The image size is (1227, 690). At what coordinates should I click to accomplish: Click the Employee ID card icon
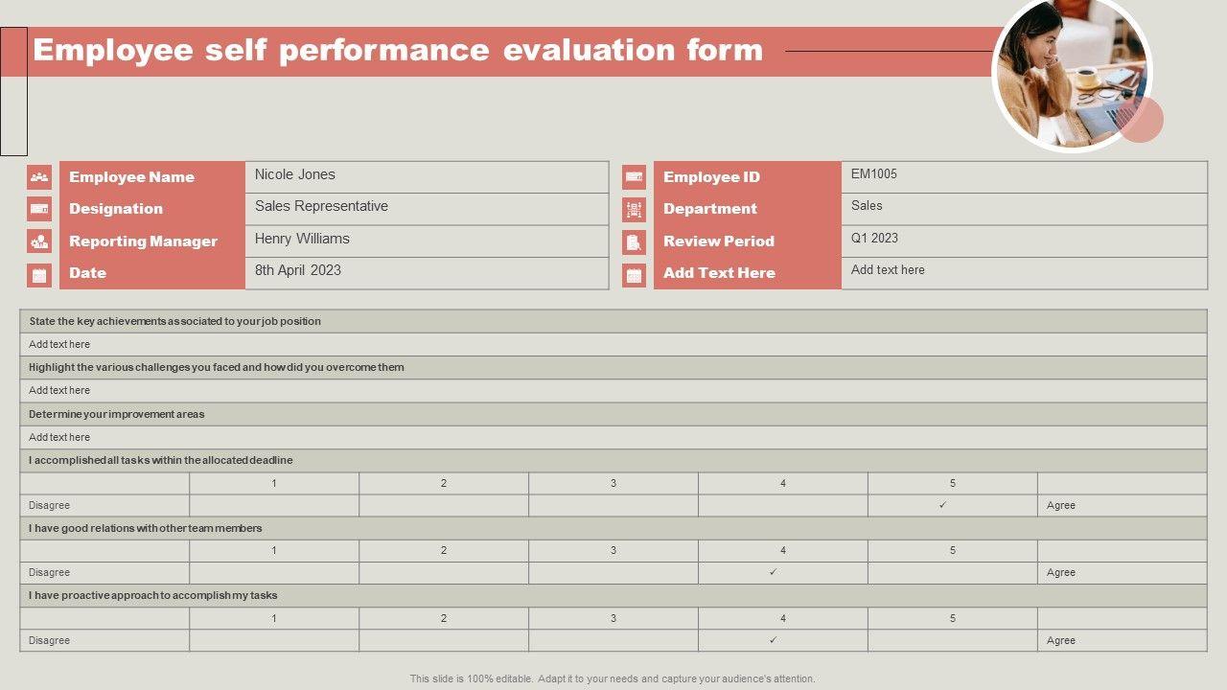pos(634,177)
